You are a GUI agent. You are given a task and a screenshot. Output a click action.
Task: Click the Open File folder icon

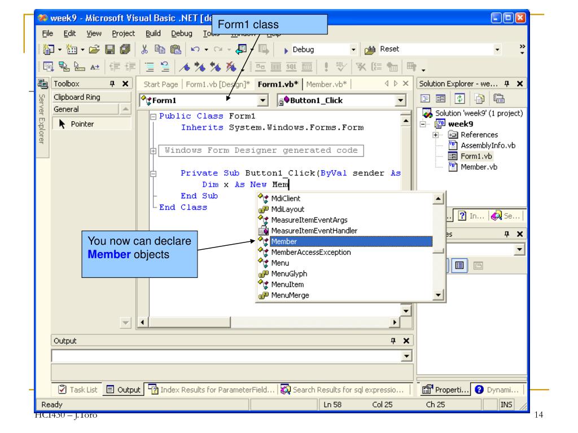click(x=94, y=50)
